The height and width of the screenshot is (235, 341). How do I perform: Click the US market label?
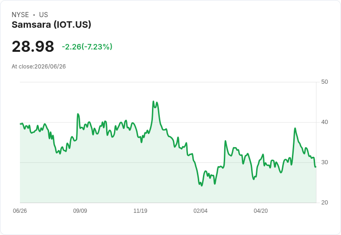(44, 15)
